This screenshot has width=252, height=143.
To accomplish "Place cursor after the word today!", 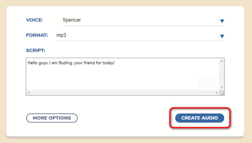I will tap(115, 63).
